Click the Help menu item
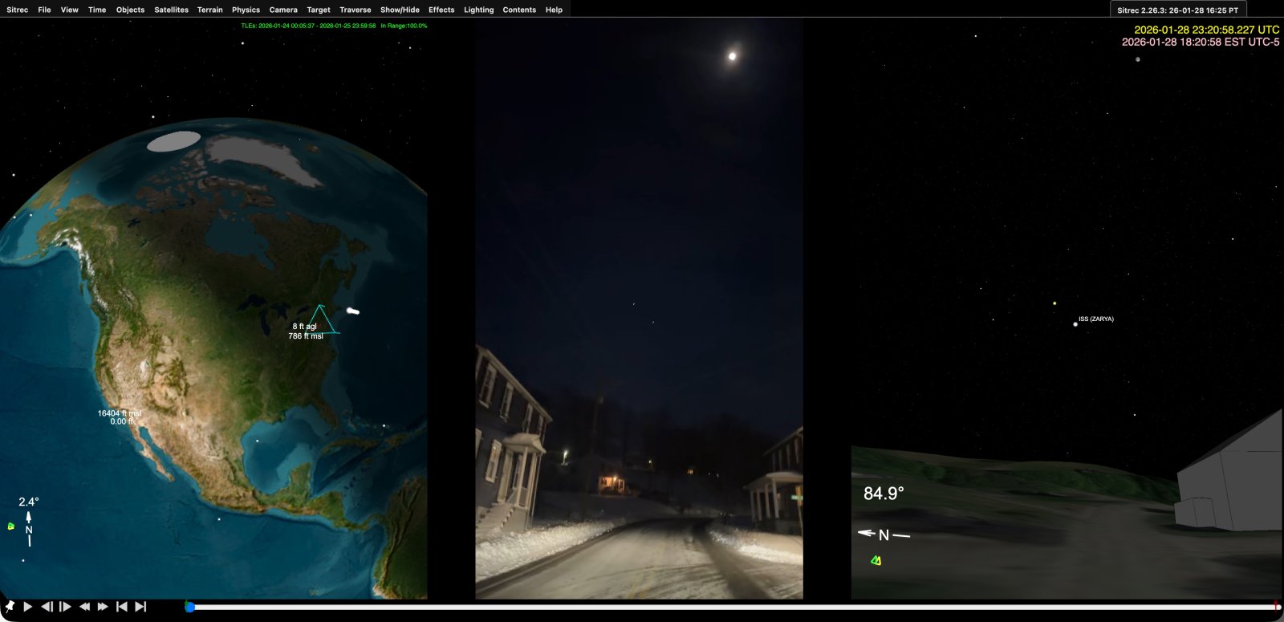Screen dimensions: 1284x622 (x=554, y=10)
